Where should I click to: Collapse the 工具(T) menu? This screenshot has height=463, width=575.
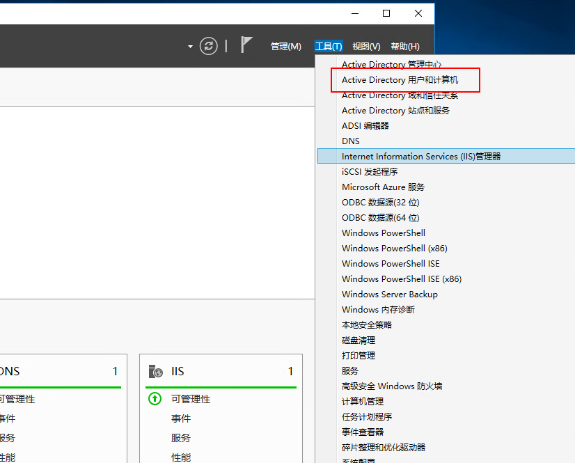click(329, 47)
